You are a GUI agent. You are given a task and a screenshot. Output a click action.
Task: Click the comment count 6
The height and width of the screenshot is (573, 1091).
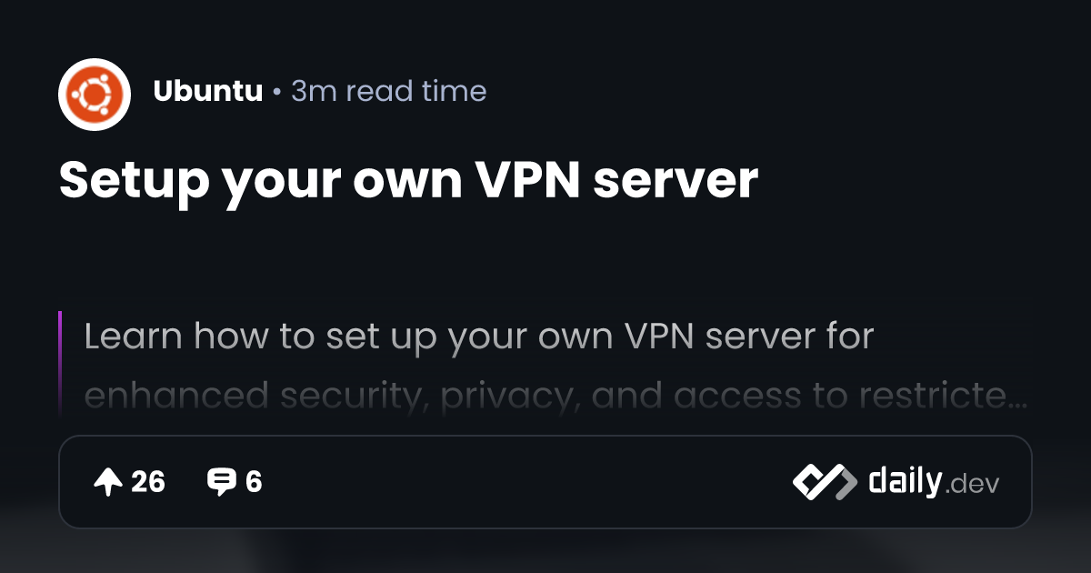click(254, 482)
